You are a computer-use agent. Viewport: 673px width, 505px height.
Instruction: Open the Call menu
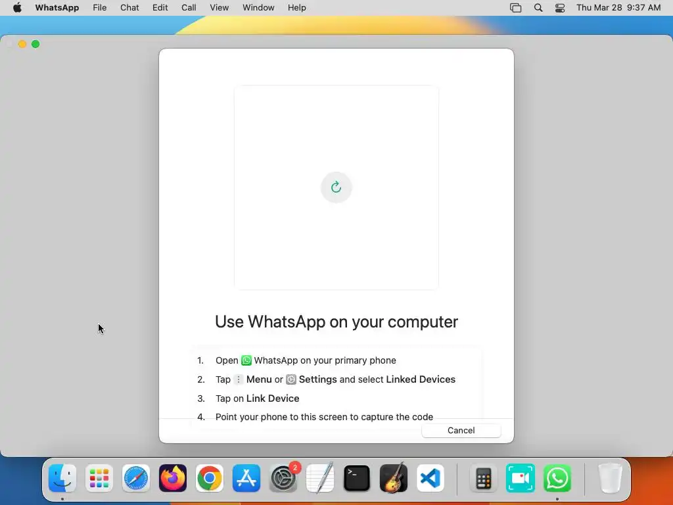click(x=189, y=8)
